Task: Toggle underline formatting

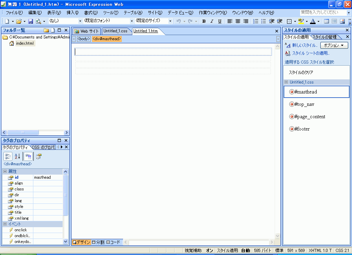Action: point(220,21)
